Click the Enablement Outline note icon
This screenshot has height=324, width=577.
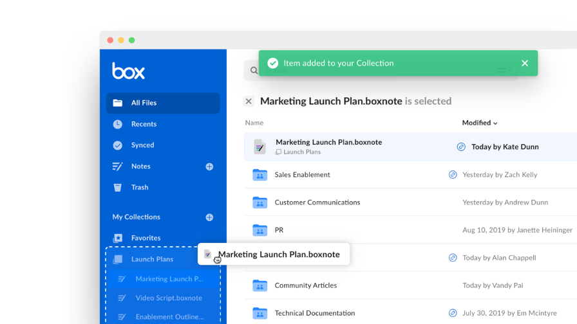122,317
